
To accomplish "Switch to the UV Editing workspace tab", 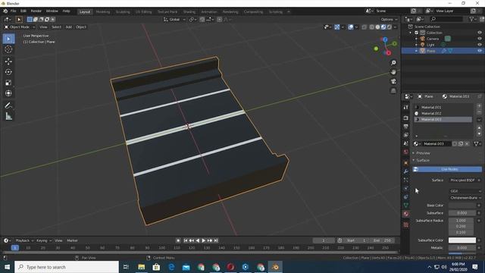I will pos(143,12).
